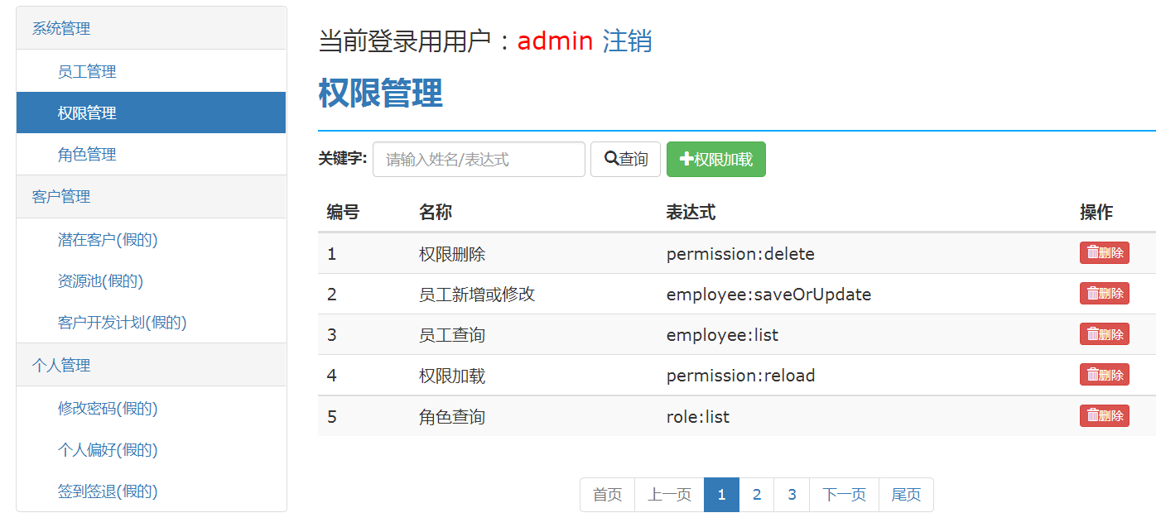Focus the 关键字 search input field

[x=479, y=159]
